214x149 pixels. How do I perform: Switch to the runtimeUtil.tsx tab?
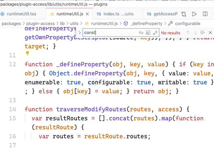pos(22,14)
